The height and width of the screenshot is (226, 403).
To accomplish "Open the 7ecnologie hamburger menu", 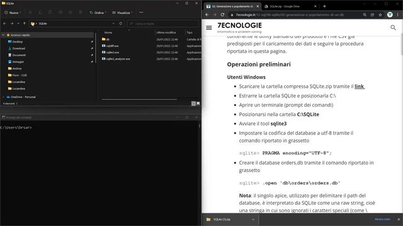I will point(209,28).
